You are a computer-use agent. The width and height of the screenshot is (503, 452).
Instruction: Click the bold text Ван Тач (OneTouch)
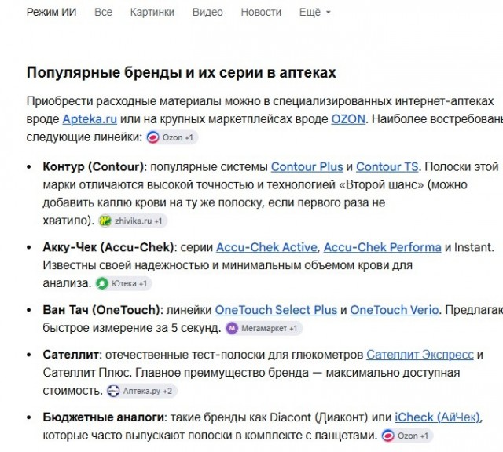(101, 310)
